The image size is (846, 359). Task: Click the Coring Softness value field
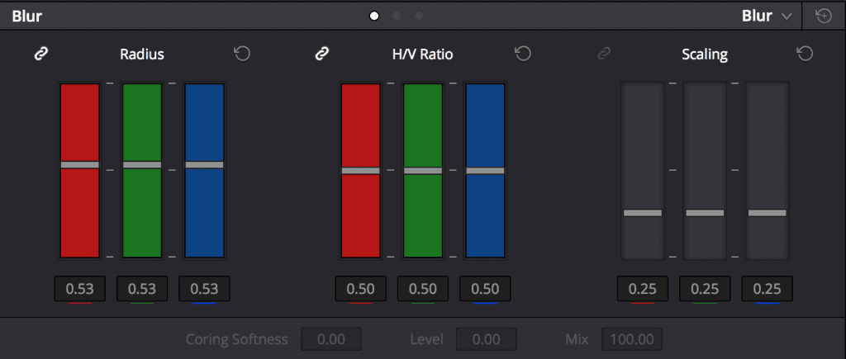(331, 339)
